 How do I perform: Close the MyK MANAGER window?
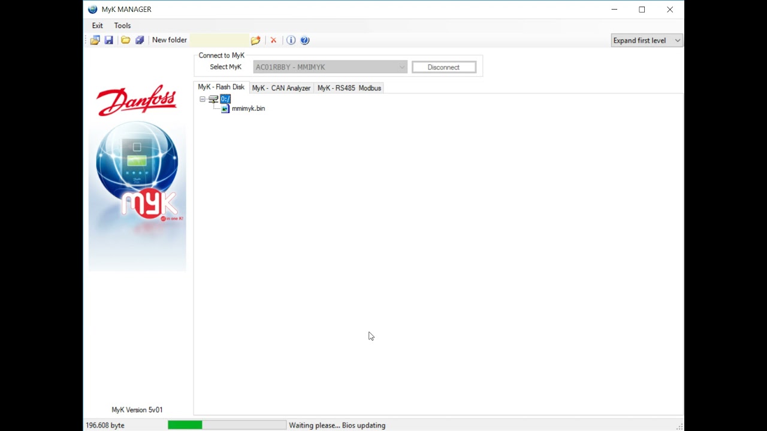click(x=670, y=10)
